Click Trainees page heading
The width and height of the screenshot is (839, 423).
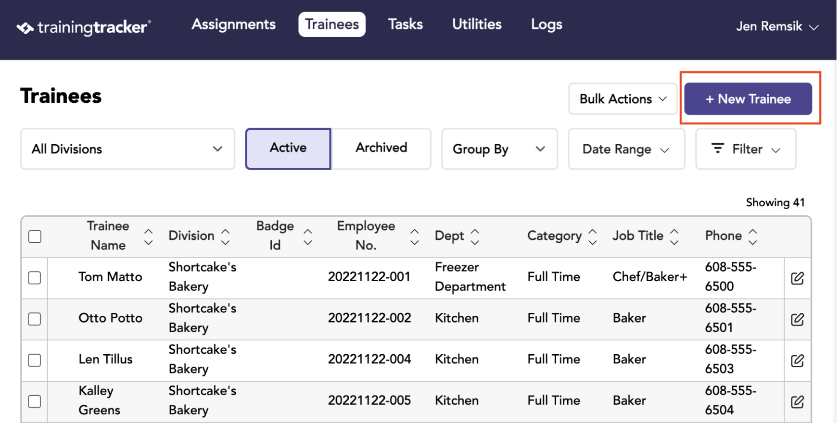click(61, 96)
